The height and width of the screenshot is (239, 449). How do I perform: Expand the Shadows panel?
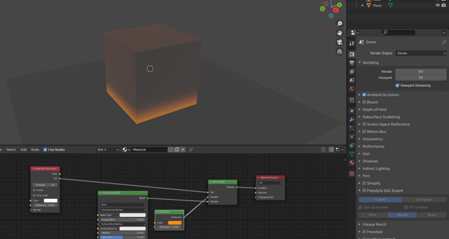click(x=360, y=161)
